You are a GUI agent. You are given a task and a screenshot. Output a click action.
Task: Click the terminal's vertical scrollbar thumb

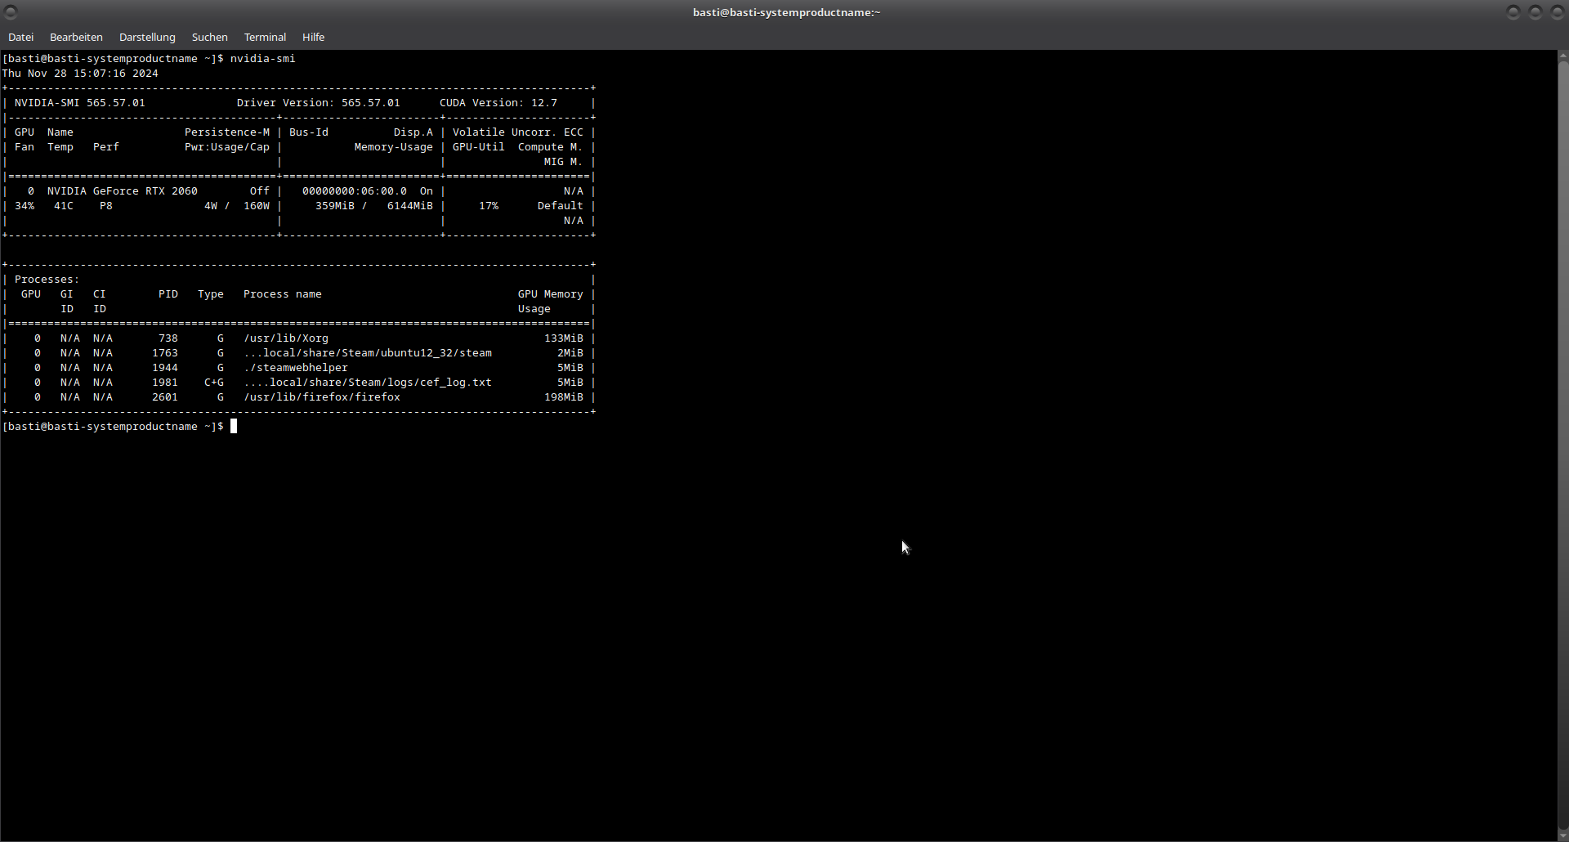pos(1563,446)
